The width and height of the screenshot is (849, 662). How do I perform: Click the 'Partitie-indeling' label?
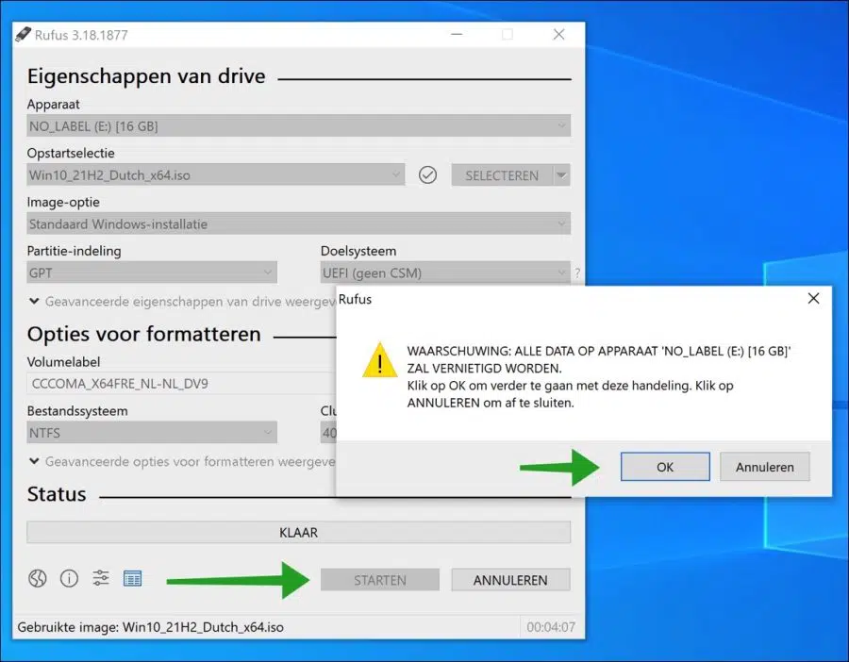click(x=75, y=251)
